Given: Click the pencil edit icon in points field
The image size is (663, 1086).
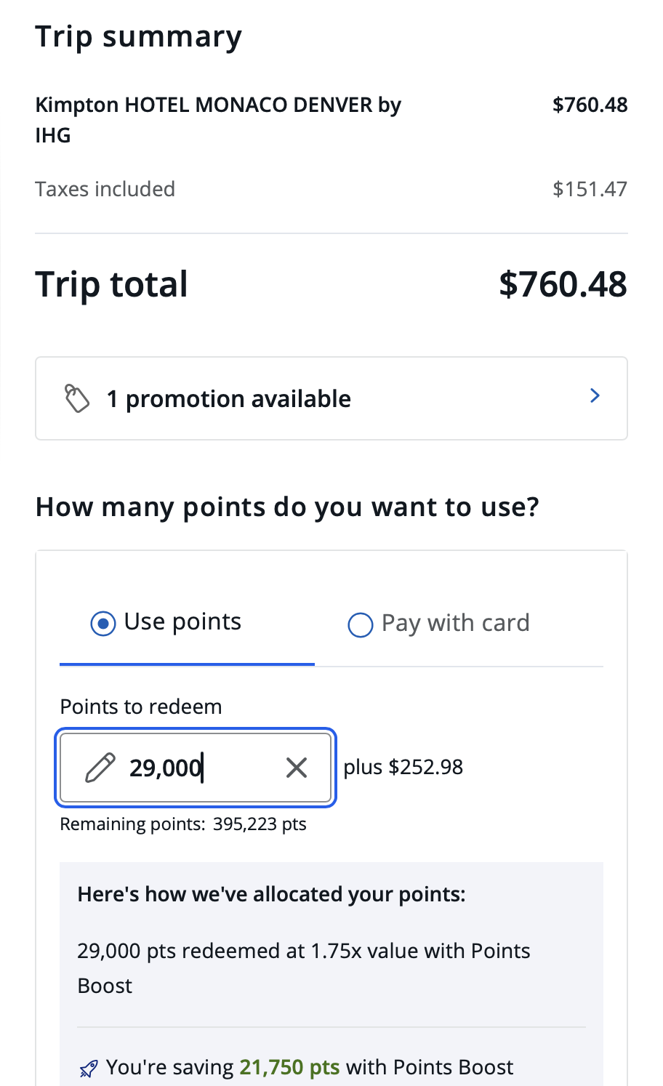Looking at the screenshot, I should tap(100, 768).
